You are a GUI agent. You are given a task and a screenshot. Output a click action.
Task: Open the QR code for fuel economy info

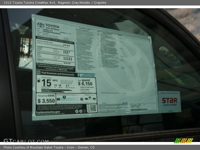[x=93, y=108]
